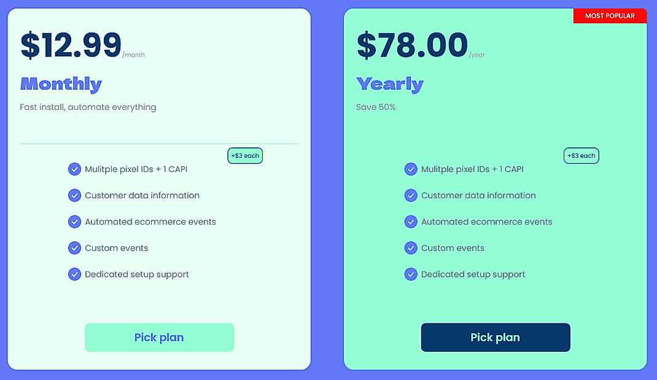This screenshot has height=380, width=657.
Task: Click Pick plan under the Monthly option
Action: coord(159,337)
